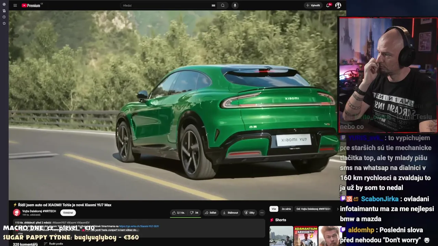
Task: Open Vojta Dalekorej channel avatar
Action: (16, 213)
